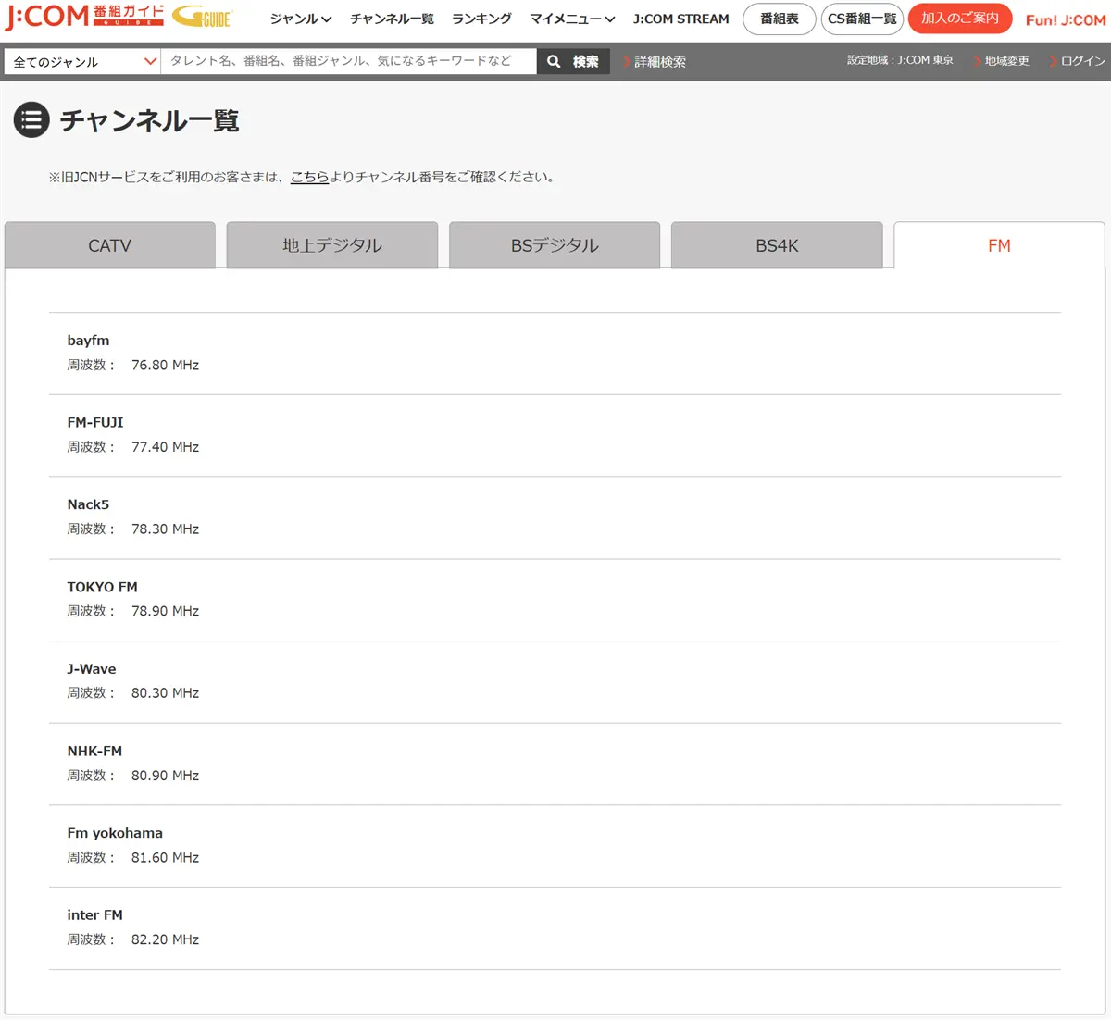Screen dimensions: 1111x1020
Task: Click the 加入のご案内 red button
Action: point(959,19)
